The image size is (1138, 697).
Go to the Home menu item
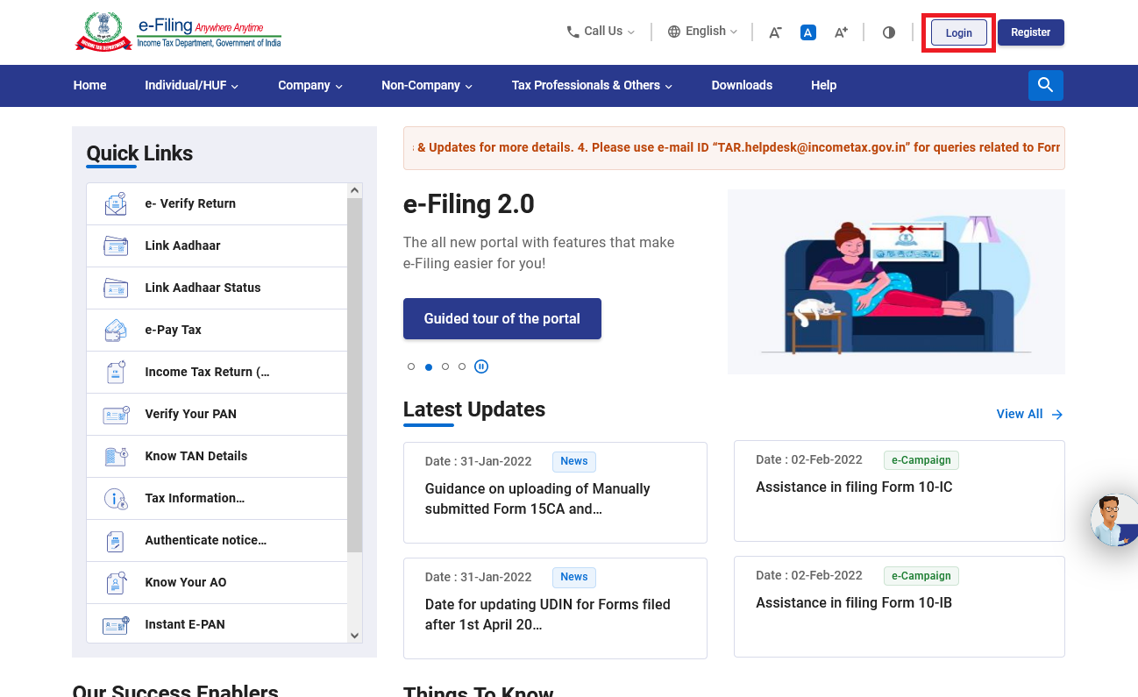(90, 85)
